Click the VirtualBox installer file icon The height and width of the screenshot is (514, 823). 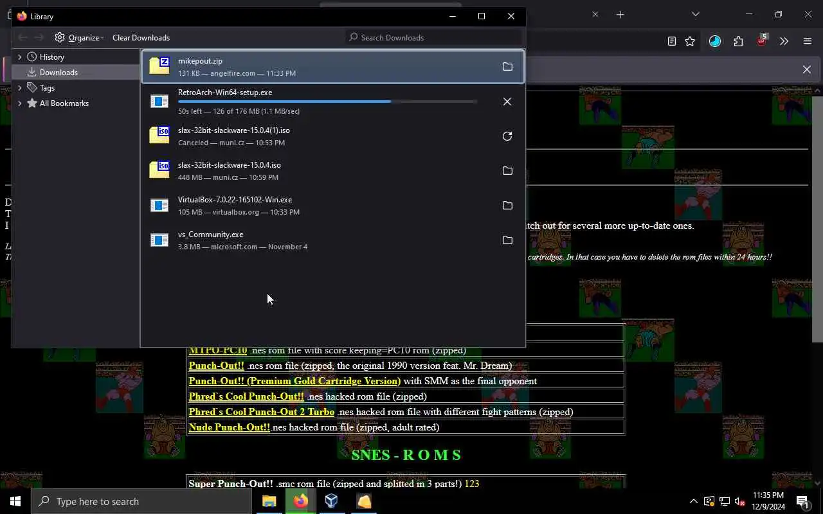159,206
